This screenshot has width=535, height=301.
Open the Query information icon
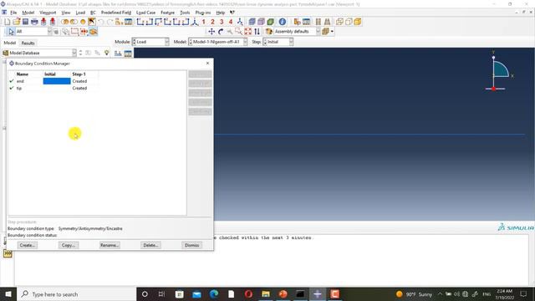click(283, 22)
